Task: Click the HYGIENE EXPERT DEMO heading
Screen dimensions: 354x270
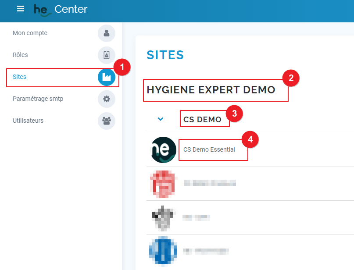Action: pyautogui.click(x=211, y=90)
